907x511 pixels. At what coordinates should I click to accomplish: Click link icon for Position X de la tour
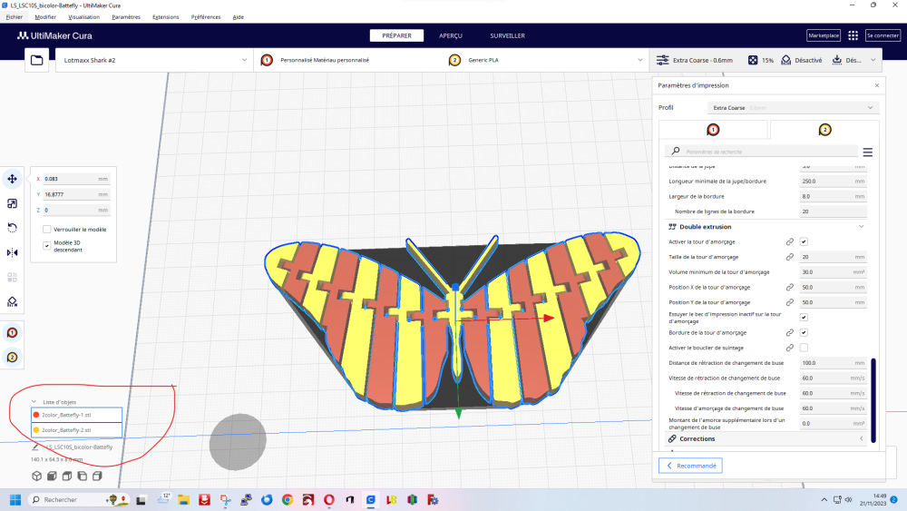[790, 287]
